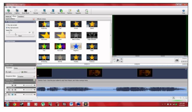192x112 pixels.
Task: Click the Speed value stepper arrows
Action: point(33,32)
